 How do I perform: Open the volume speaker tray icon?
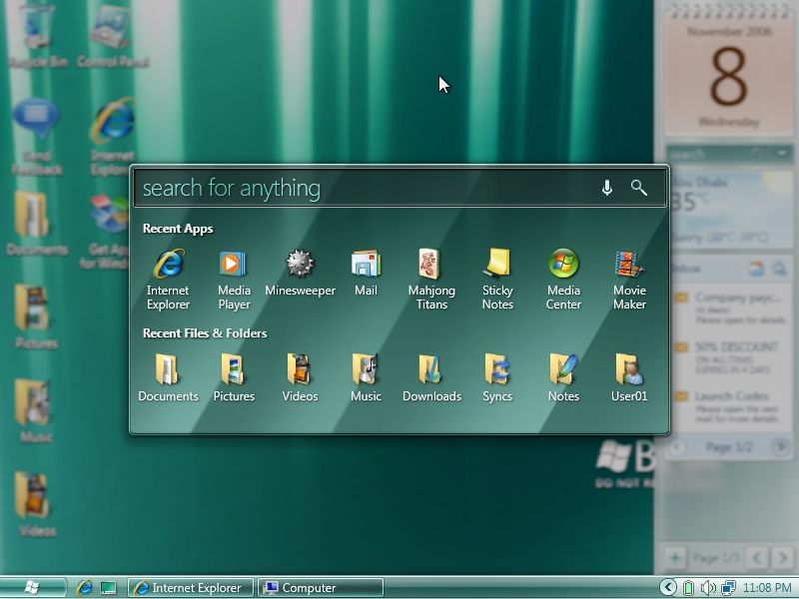point(708,588)
